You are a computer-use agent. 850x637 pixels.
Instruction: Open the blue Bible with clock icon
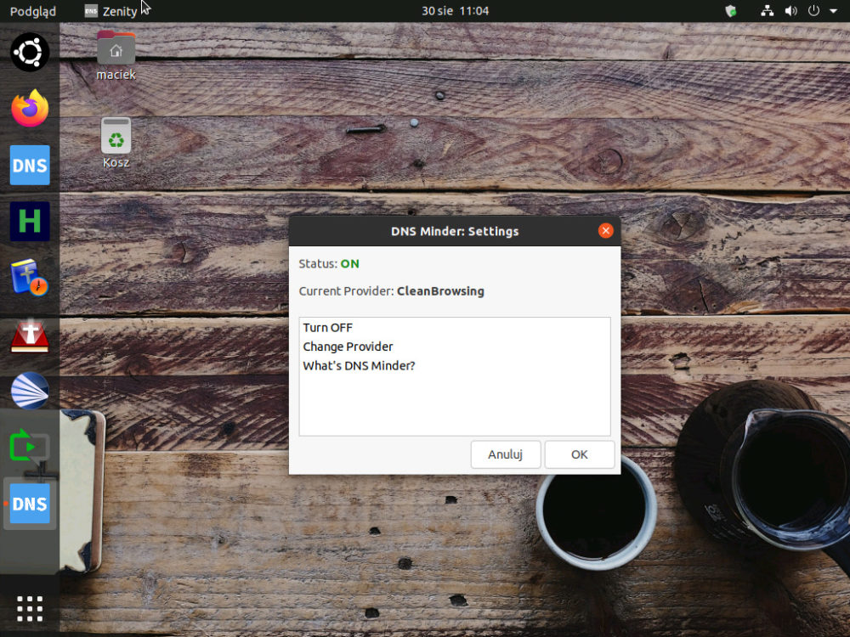(x=30, y=278)
